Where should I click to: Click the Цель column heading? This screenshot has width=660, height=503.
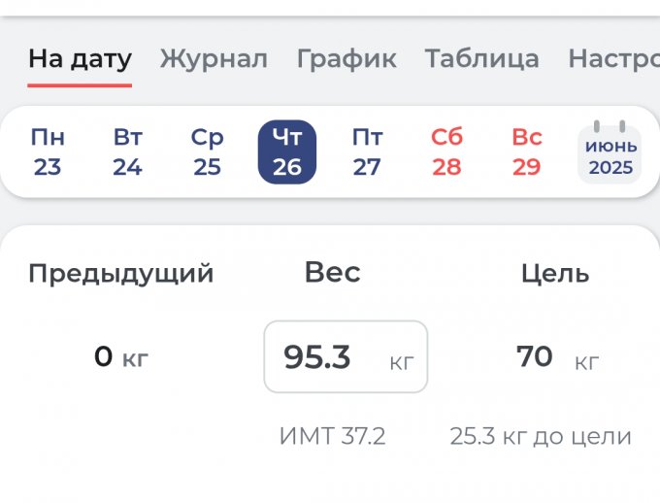tap(555, 274)
